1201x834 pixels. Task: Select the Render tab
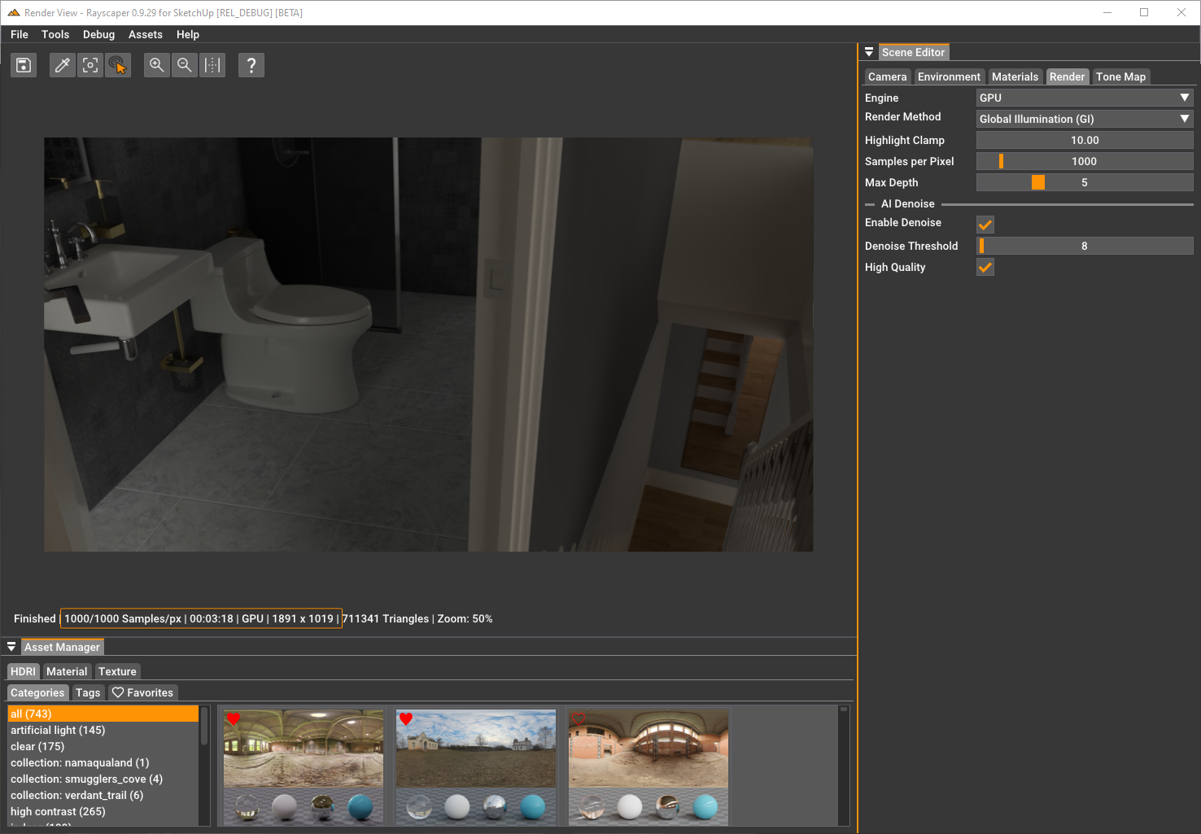click(1067, 76)
